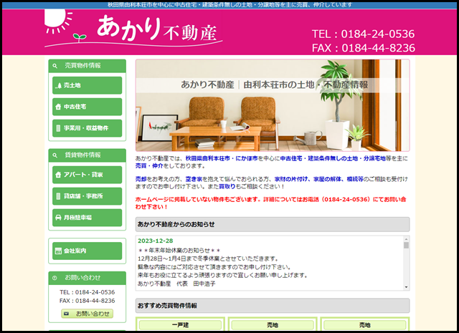Click the お問い合わせ sidebar header text
This screenshot has width=459, height=333.
pyautogui.click(x=82, y=278)
